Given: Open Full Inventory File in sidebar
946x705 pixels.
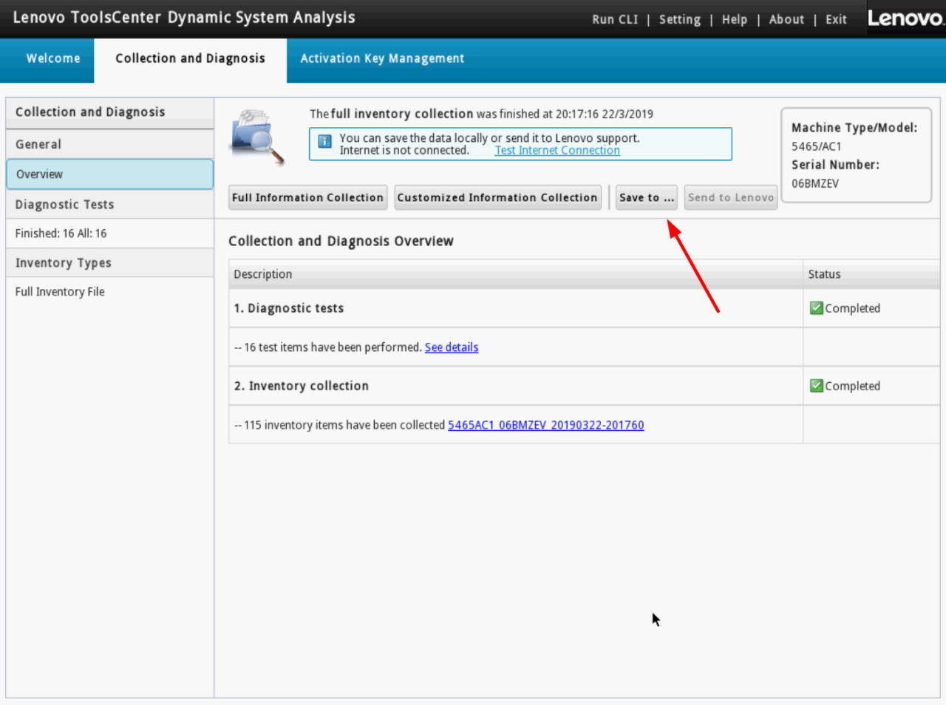Looking at the screenshot, I should [x=60, y=292].
